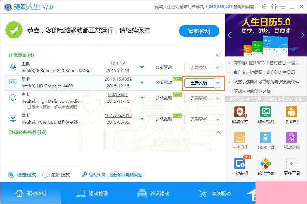Open news link 自定义一键截图，走心的人生日历
This screenshot has width=307, height=204.
264,72
